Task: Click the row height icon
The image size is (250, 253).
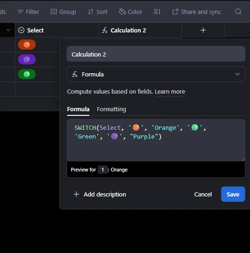Action: click(x=157, y=12)
